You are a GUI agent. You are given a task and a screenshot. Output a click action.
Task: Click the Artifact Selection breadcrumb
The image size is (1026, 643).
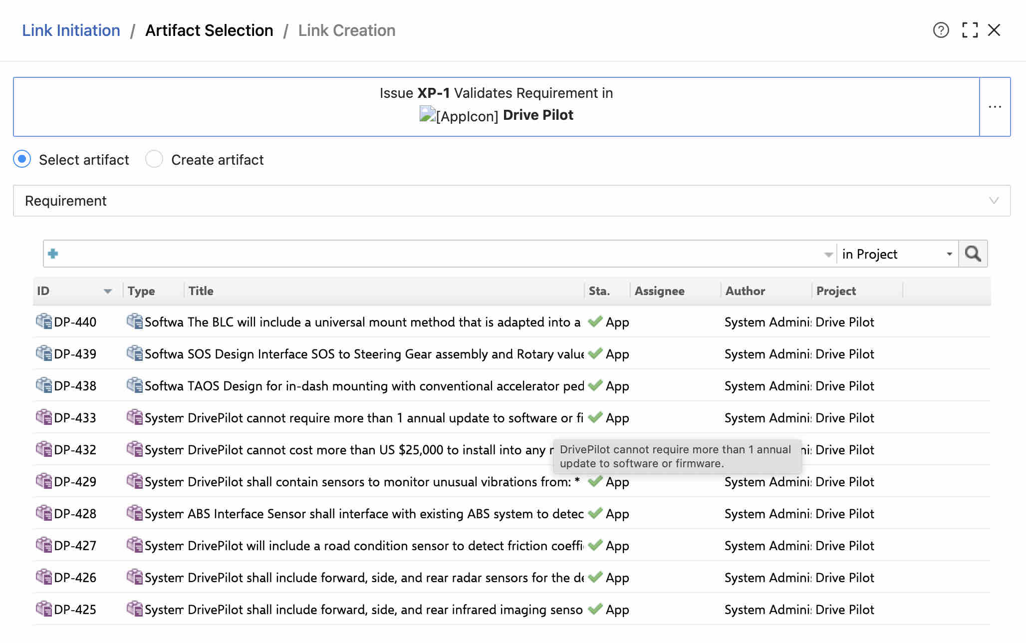coord(209,30)
